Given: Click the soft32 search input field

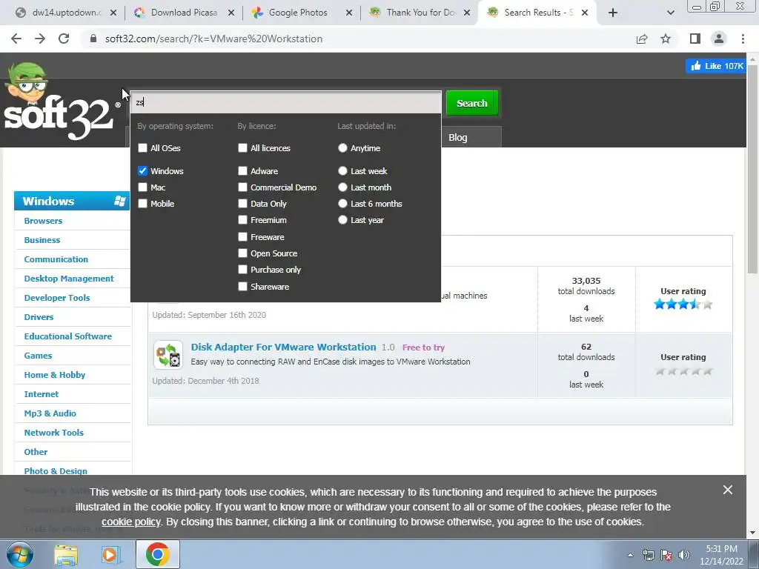Looking at the screenshot, I should pyautogui.click(x=286, y=102).
